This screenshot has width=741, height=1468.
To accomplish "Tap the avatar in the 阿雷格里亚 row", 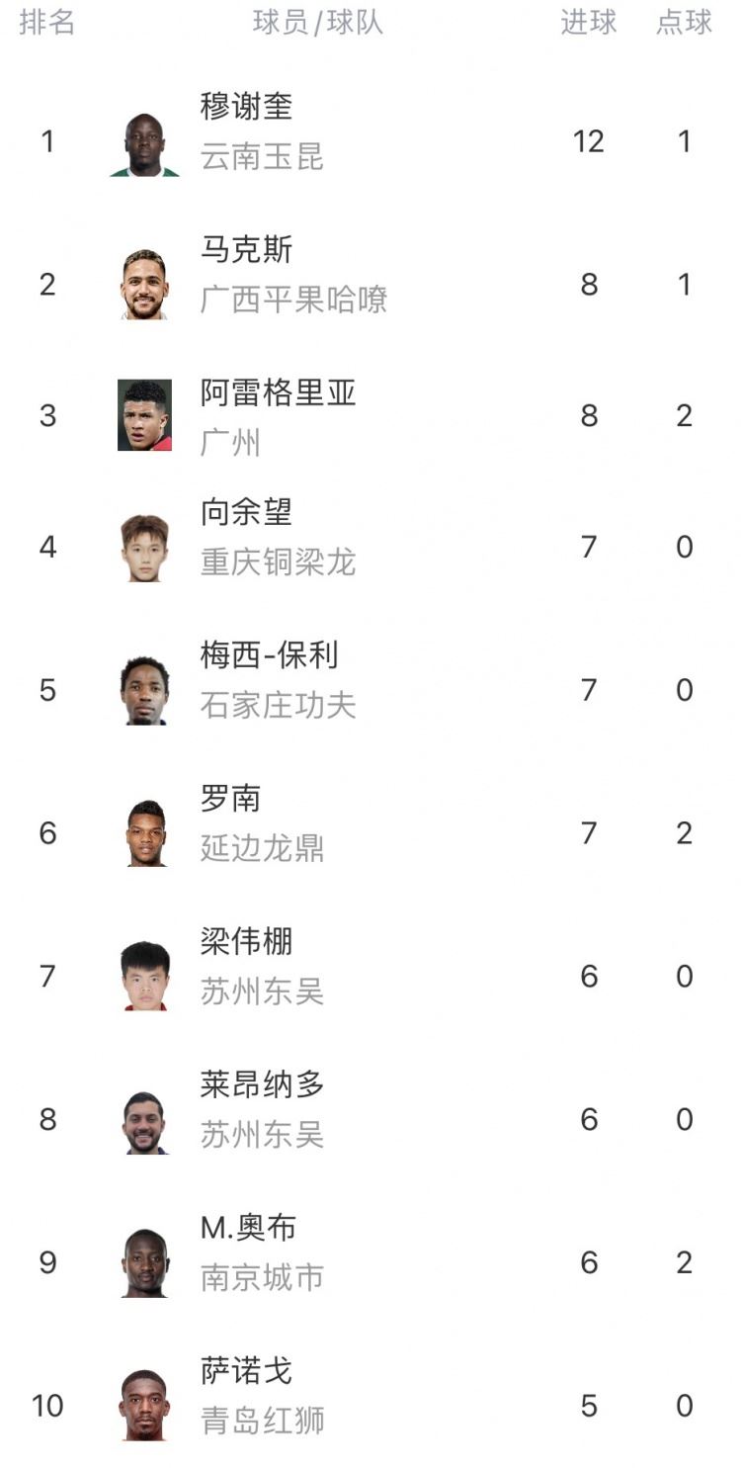I will [144, 415].
